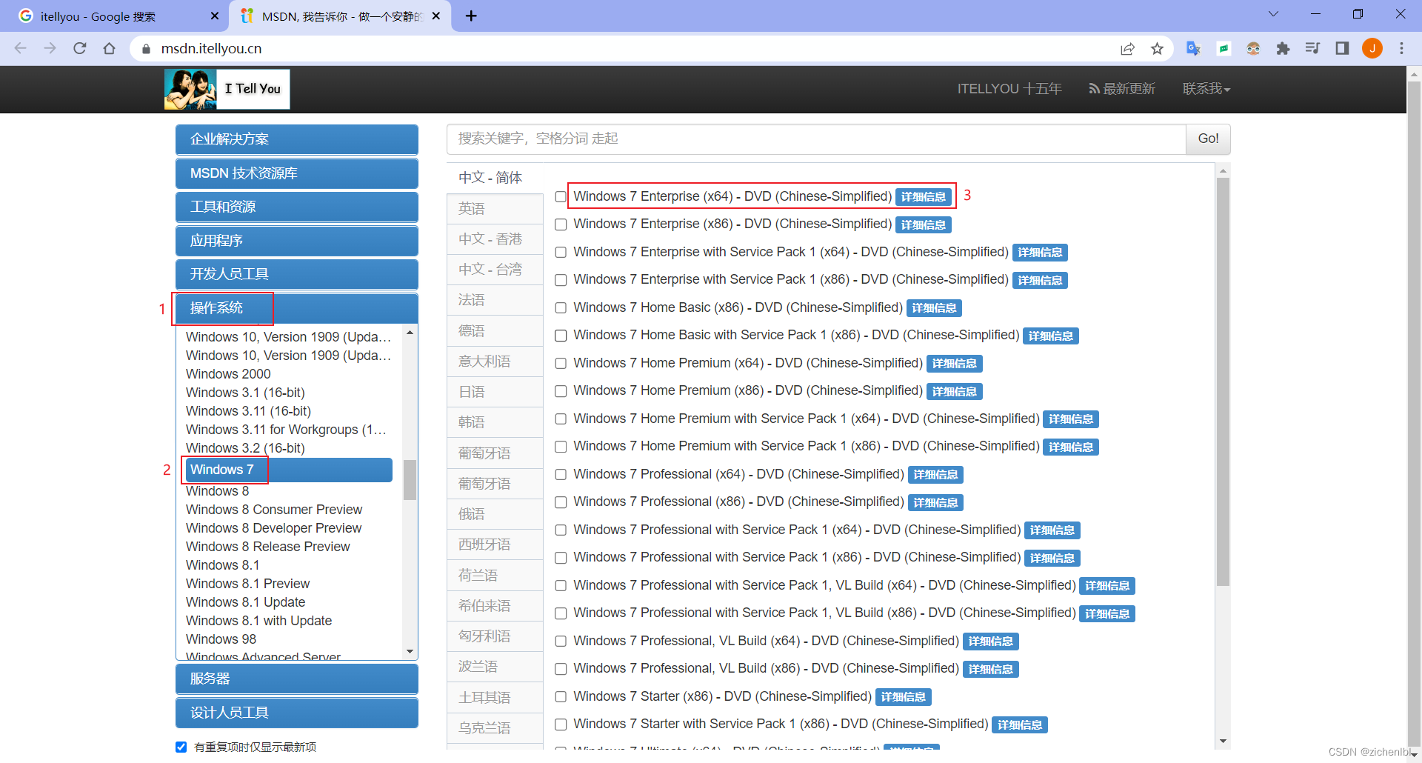Expand the MSDN 技术资源库 category
Image resolution: width=1422 pixels, height=763 pixels.
pyautogui.click(x=297, y=173)
